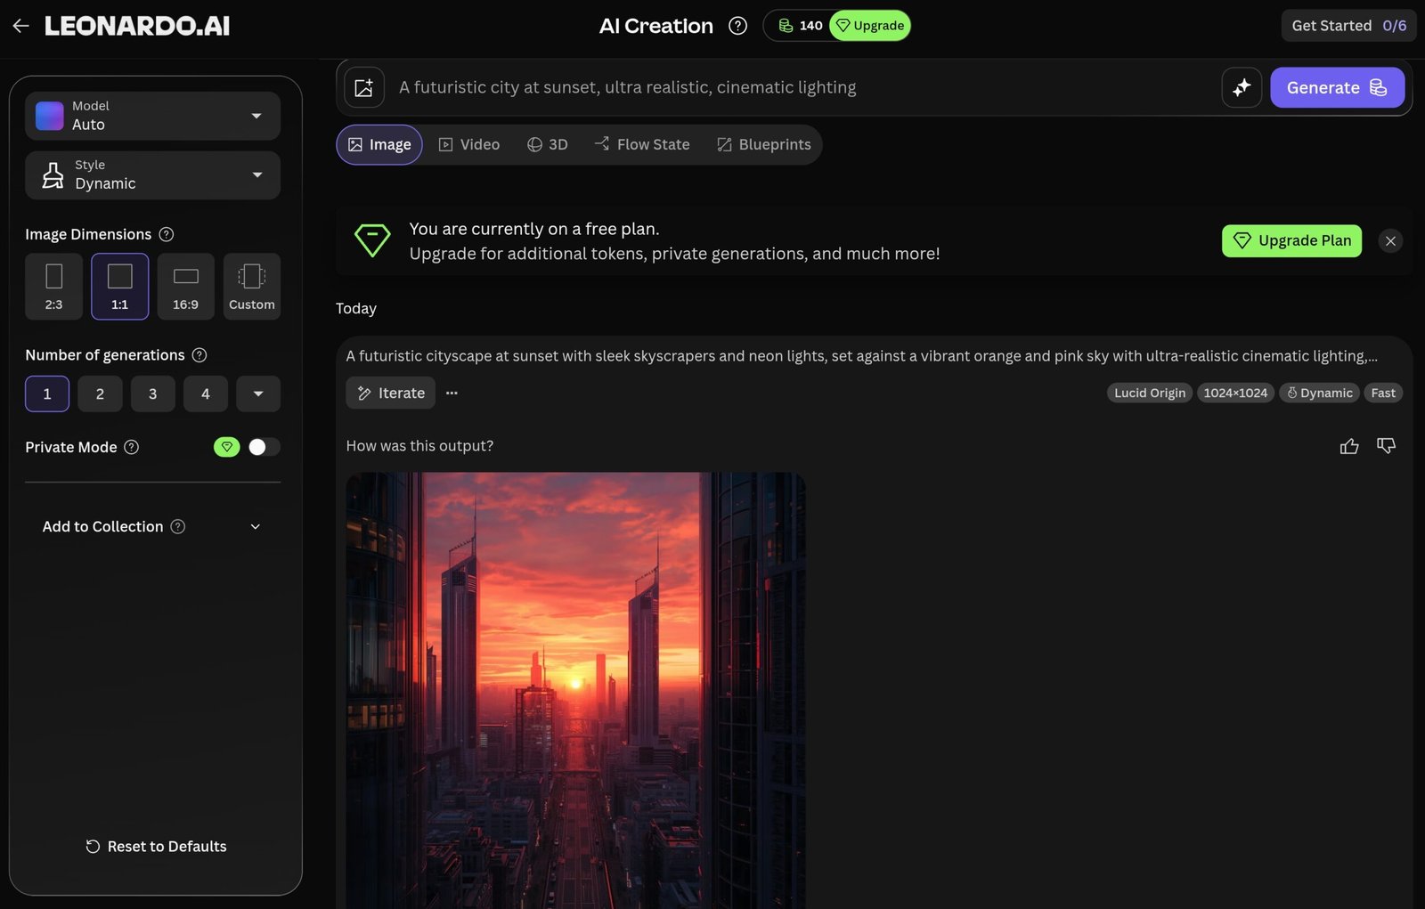Viewport: 1425px width, 909px height.
Task: Select the 2:3 aspect ratio
Action: (54, 287)
